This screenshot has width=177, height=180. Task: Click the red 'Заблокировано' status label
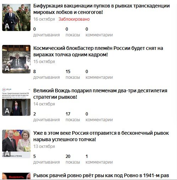click(x=74, y=19)
